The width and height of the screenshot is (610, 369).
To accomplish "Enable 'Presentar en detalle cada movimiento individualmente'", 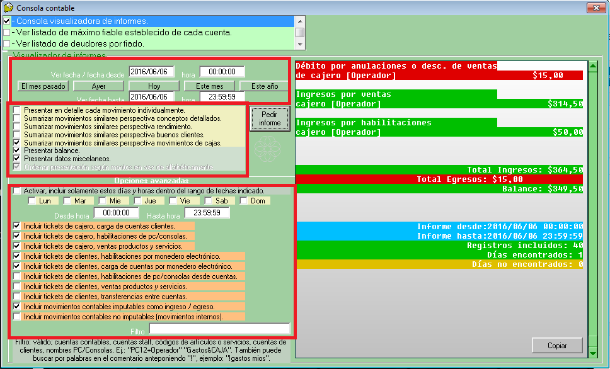I will pos(17,110).
